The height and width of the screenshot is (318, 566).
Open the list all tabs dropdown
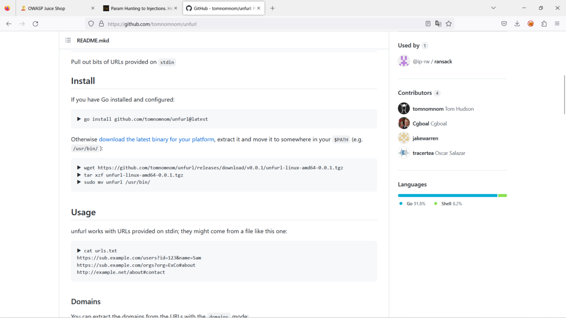click(x=493, y=8)
